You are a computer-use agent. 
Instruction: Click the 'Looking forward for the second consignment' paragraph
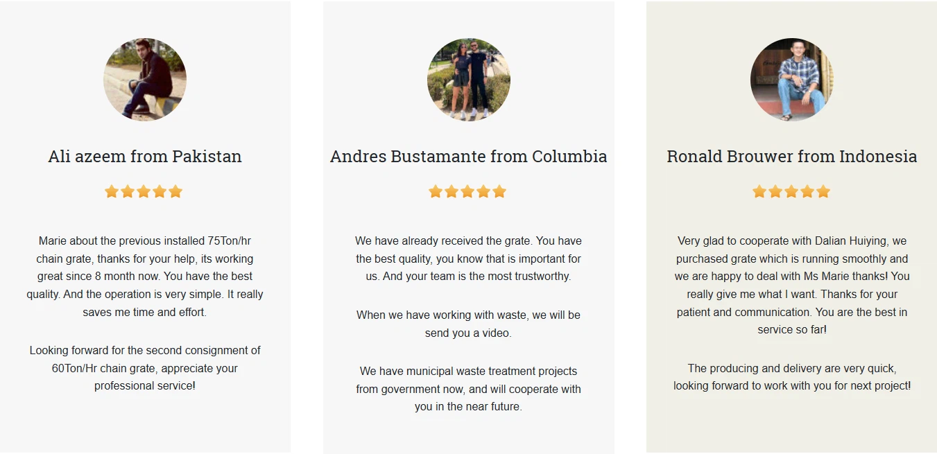(145, 368)
